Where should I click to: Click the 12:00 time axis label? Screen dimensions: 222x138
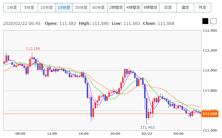[52, 134]
